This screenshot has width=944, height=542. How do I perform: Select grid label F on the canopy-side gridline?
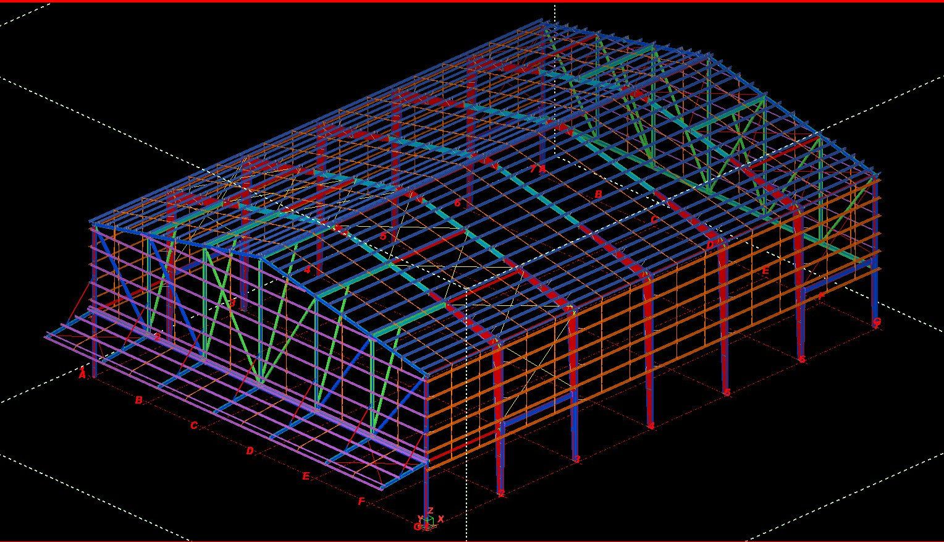[x=361, y=502]
